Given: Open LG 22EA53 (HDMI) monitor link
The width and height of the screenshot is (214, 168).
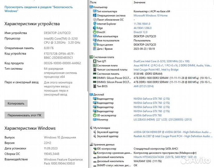Looking at the screenshot, I should coord(163,119).
